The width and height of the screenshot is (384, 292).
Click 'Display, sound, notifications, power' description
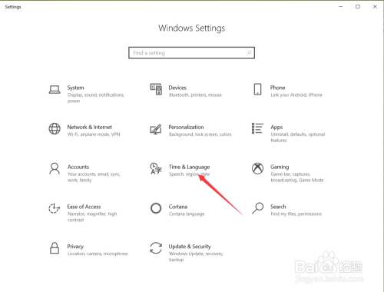tap(96, 98)
